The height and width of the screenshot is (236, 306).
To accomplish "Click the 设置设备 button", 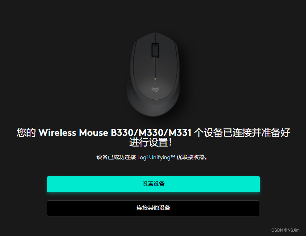I will 153,184.
